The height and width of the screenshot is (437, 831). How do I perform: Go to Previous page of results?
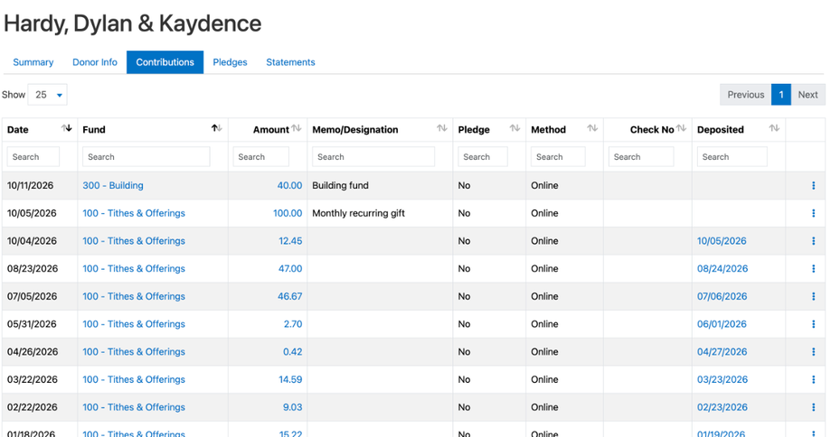pos(746,95)
